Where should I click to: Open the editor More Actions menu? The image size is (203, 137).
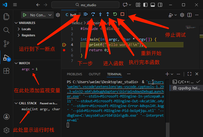(x=197, y=15)
